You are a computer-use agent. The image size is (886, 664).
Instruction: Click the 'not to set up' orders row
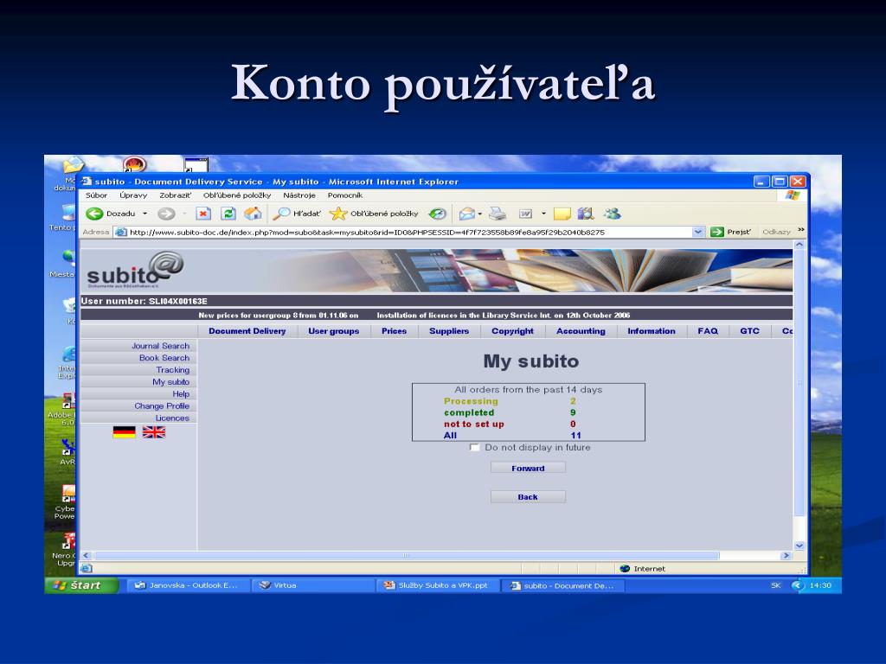click(528, 424)
